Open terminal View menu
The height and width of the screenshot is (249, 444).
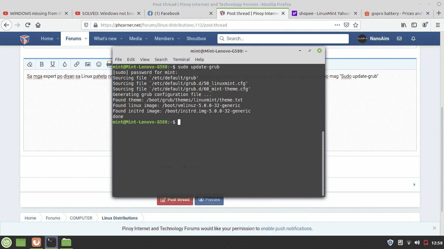tap(145, 59)
